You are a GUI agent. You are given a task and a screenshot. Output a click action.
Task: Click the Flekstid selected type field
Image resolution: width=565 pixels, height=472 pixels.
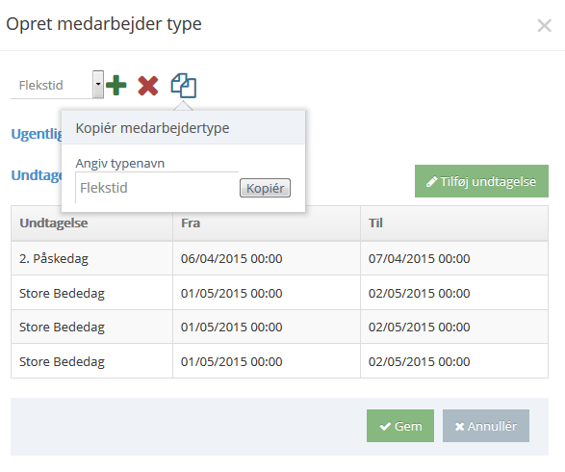tap(52, 85)
